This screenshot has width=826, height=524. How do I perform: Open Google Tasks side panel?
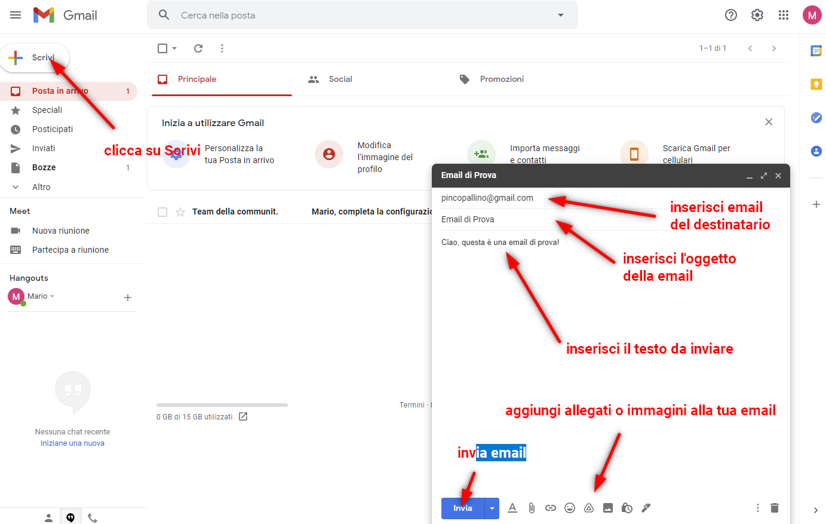[816, 118]
